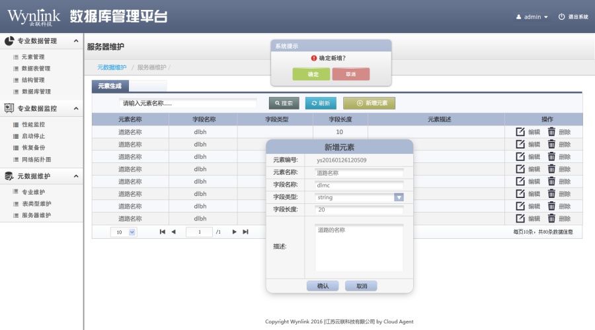Open 表类型维护 in the sidebar

36,204
